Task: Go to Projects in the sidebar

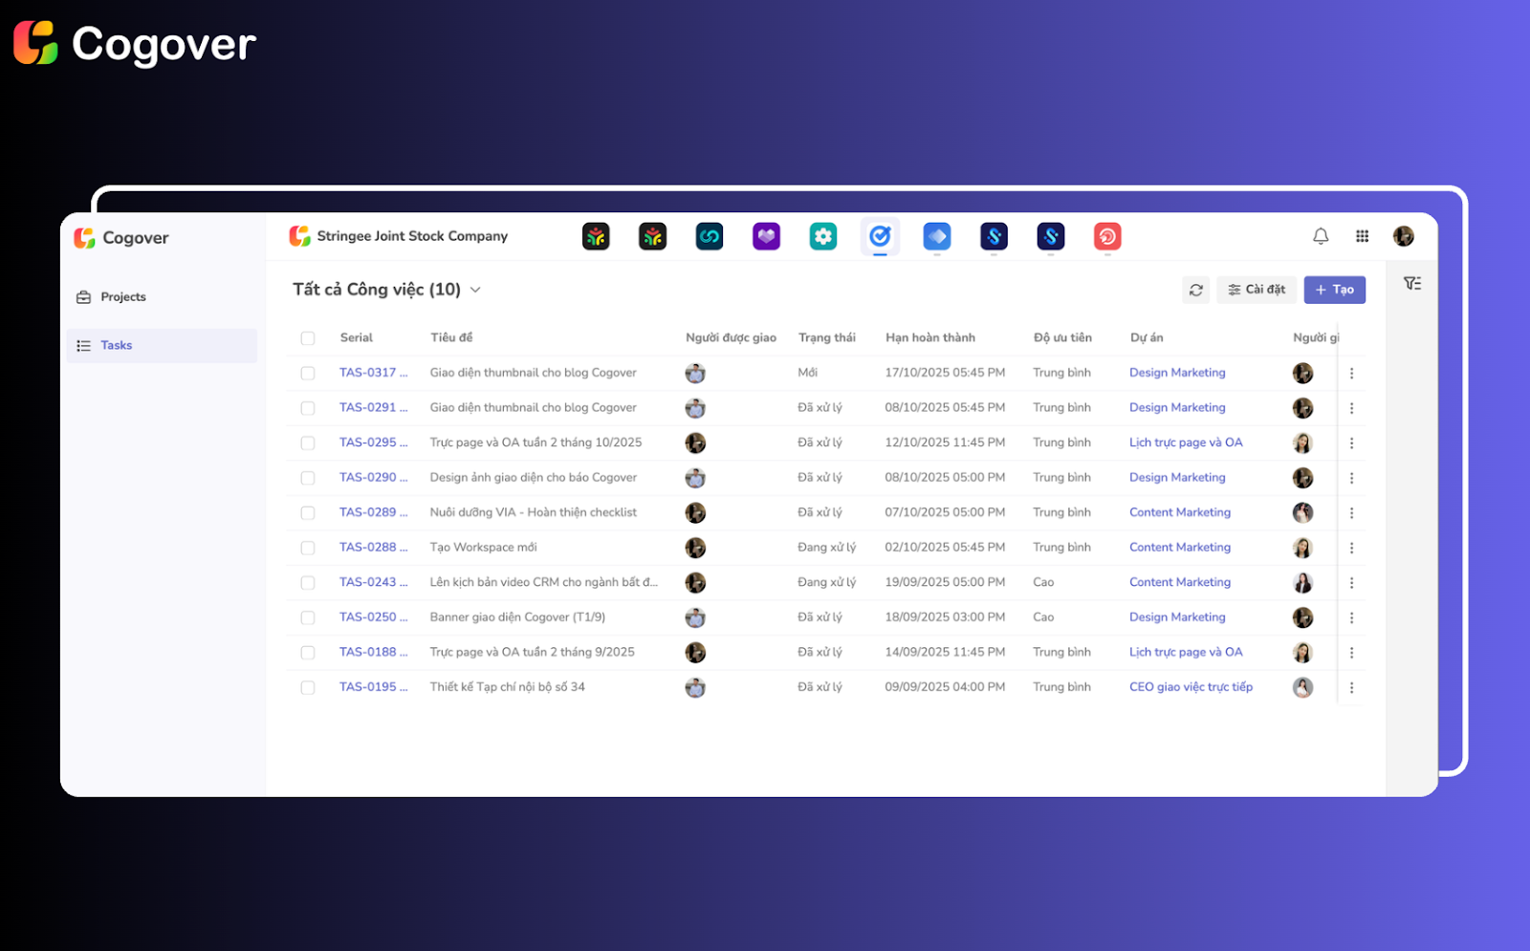Action: [122, 297]
